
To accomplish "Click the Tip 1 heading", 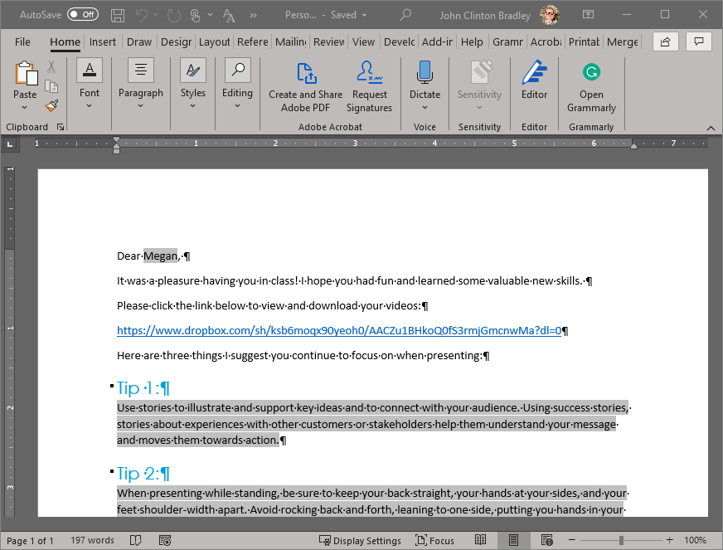I will (x=143, y=388).
